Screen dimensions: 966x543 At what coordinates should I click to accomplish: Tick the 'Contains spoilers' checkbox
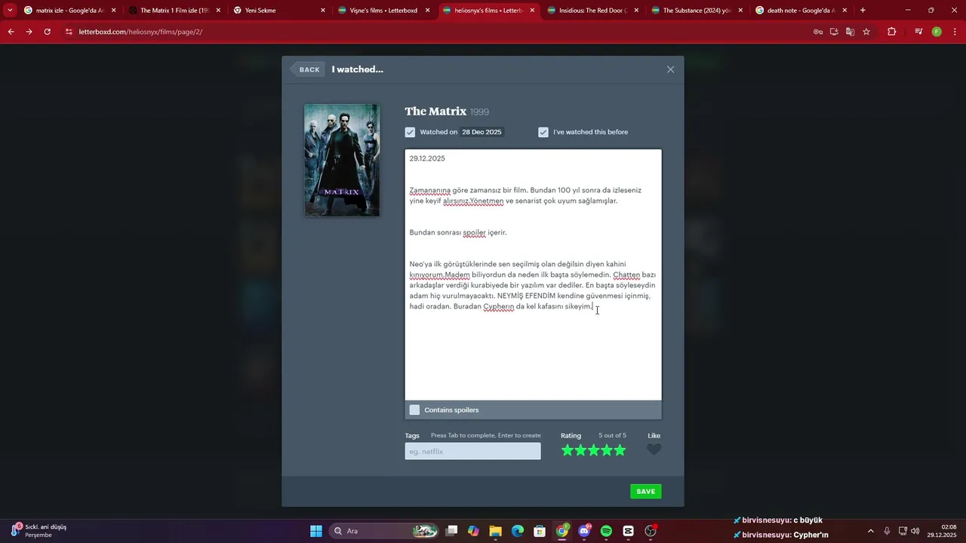coord(414,410)
